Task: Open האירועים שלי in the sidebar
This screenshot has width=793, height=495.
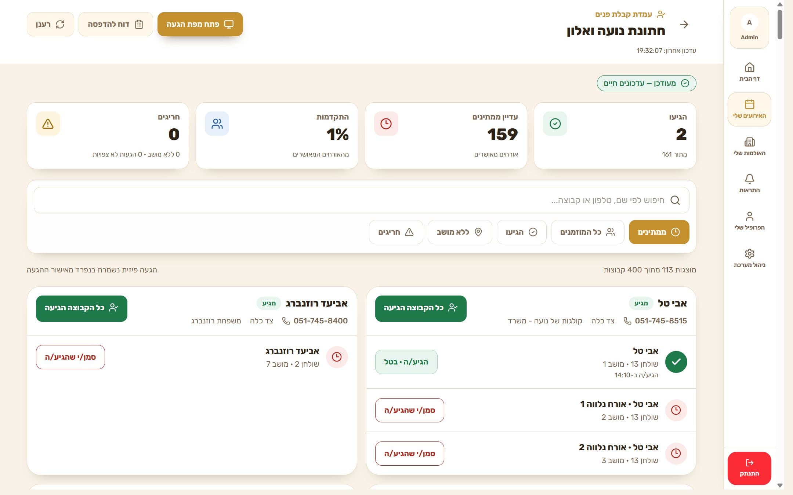Action: (x=749, y=109)
